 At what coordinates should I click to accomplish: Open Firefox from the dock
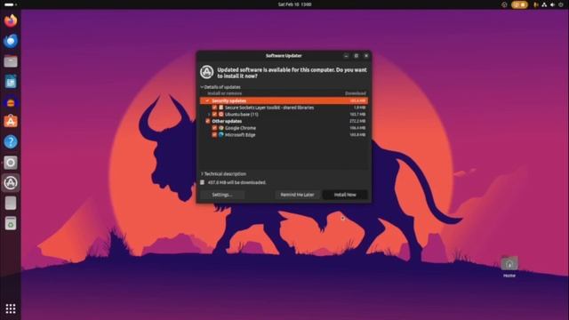coord(11,20)
